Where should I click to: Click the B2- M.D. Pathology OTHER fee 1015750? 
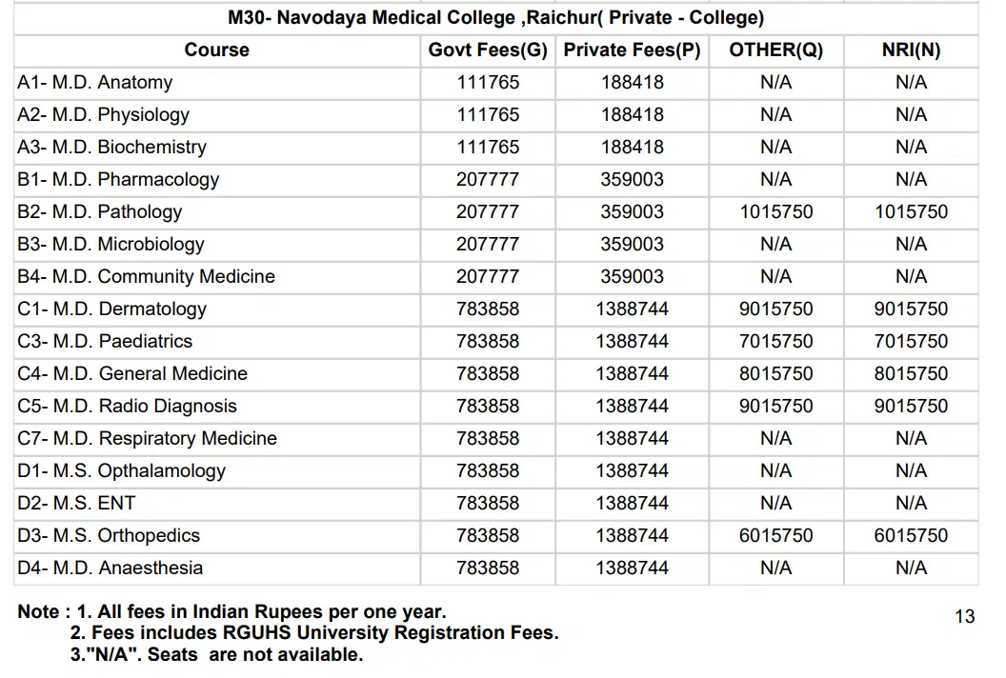coord(775,212)
